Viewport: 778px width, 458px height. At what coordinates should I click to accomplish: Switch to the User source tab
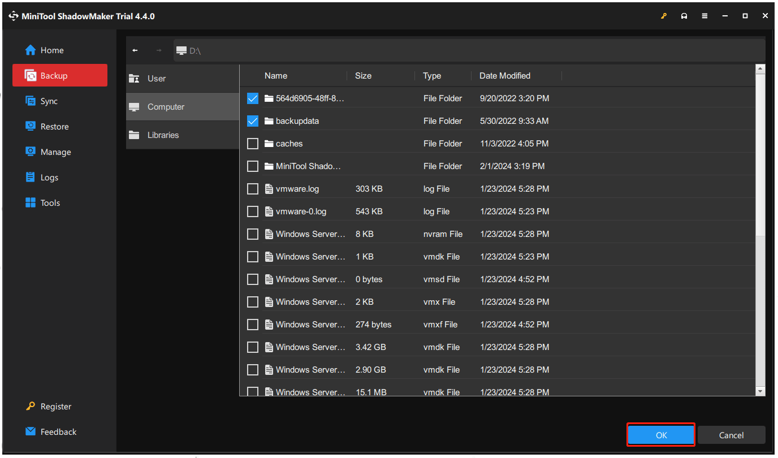coord(157,78)
